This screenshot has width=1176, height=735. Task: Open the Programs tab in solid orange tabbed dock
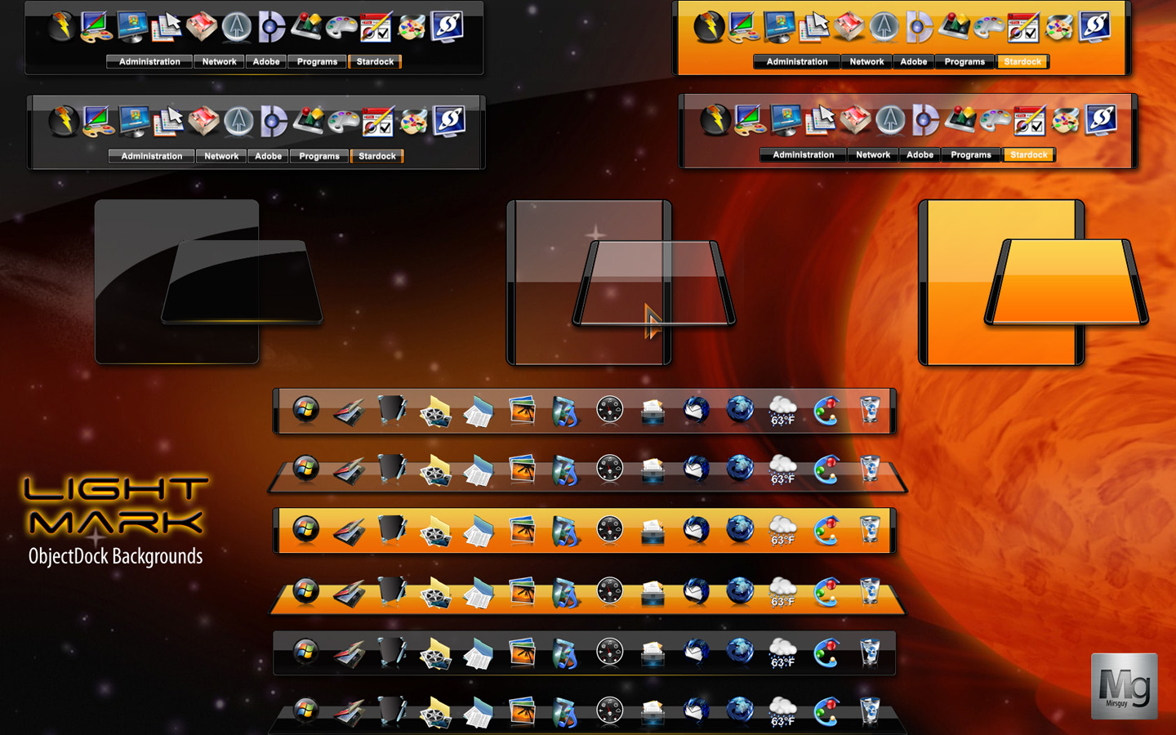point(964,61)
